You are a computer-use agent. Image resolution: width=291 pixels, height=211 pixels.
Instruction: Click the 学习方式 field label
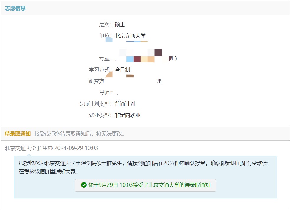(x=100, y=70)
